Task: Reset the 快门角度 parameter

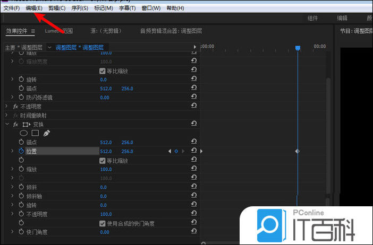Action: tap(193, 232)
